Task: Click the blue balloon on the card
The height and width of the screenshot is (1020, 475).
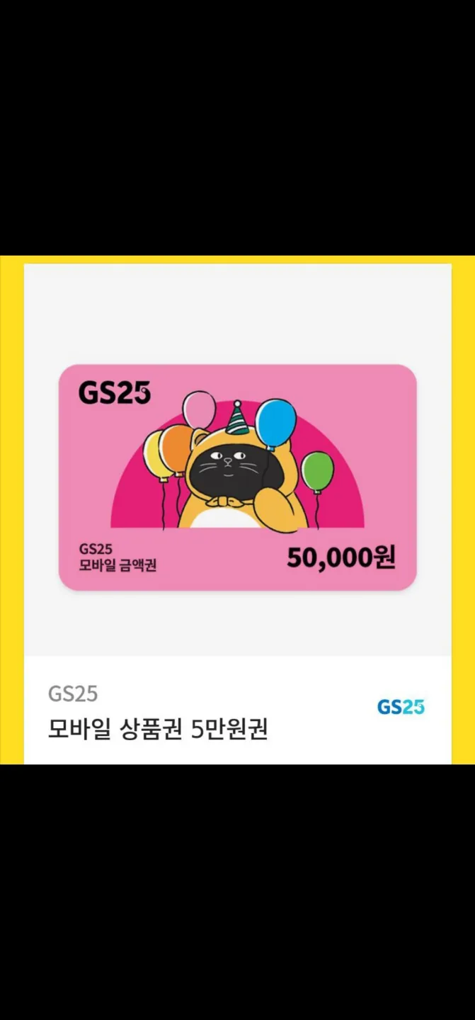Action: coord(275,423)
